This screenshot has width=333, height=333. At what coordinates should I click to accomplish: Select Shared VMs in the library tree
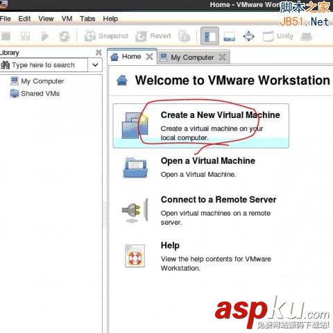[35, 94]
